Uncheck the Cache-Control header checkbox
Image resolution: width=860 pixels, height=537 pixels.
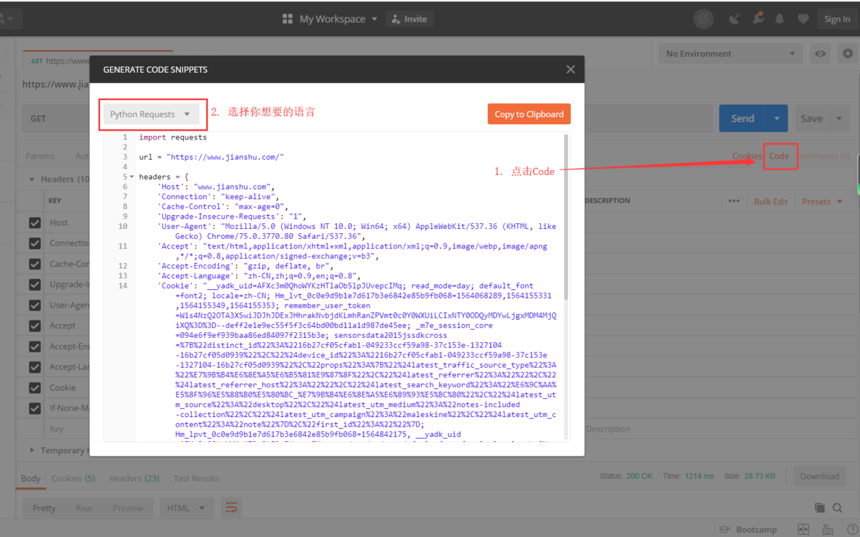35,264
